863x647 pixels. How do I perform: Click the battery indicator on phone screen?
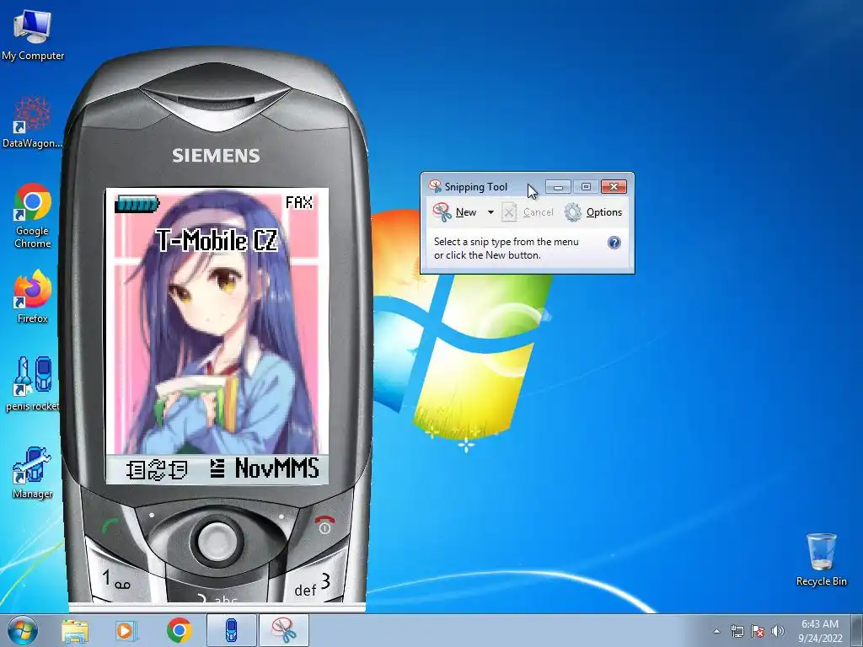tap(137, 205)
